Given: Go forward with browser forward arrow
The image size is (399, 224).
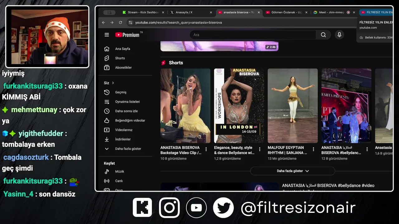Looking at the screenshot, I should point(112,22).
